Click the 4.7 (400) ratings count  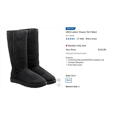(x=80, y=39)
